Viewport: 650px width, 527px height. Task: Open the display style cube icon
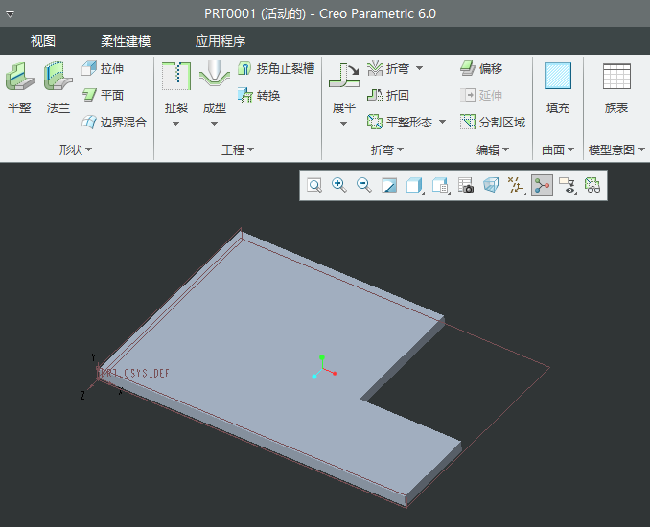pos(414,185)
